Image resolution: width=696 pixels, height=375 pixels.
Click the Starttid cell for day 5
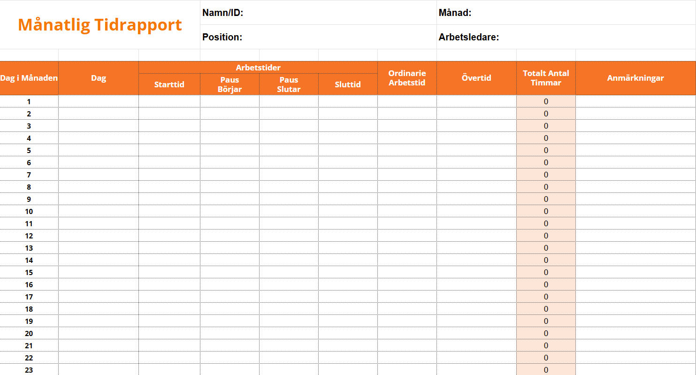(x=169, y=150)
